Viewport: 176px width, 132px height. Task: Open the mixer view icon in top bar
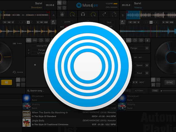tap(60, 3)
